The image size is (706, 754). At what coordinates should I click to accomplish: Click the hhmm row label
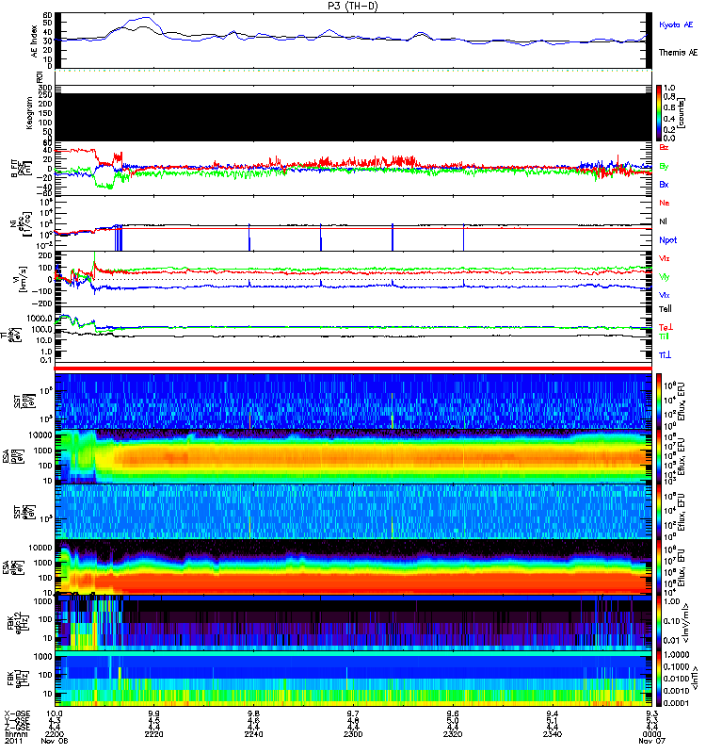pos(16,734)
